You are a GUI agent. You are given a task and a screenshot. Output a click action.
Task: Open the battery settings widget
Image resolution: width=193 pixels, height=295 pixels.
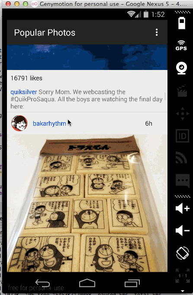click(x=182, y=23)
